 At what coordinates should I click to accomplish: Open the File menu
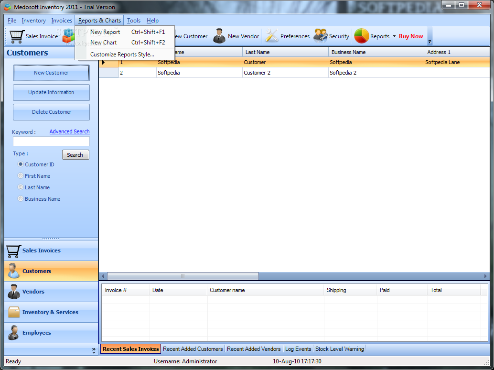(x=12, y=21)
